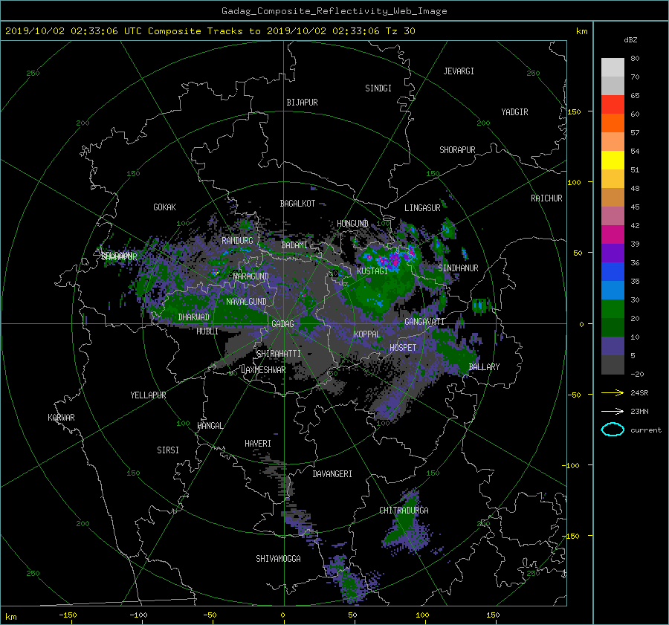Click the GOKAK city label

click(164, 207)
